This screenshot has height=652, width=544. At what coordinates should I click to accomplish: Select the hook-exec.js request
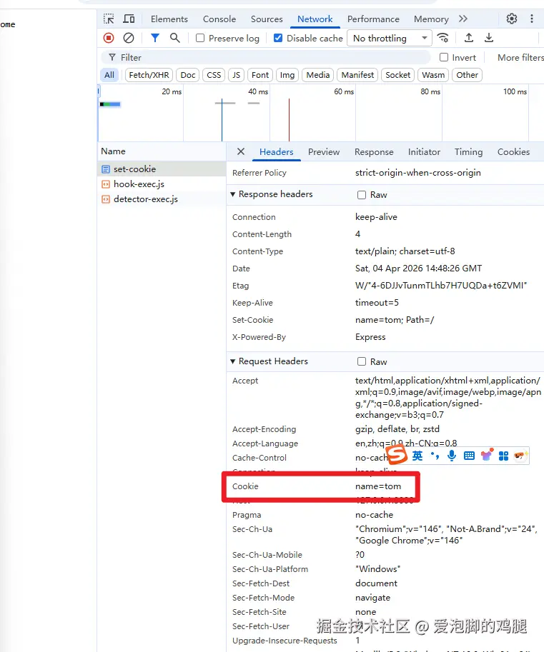point(162,184)
